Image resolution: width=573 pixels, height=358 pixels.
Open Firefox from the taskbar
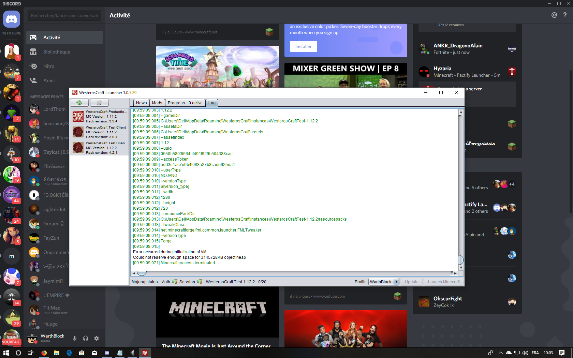44,353
